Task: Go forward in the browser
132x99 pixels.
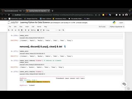Action: pos(5,15)
